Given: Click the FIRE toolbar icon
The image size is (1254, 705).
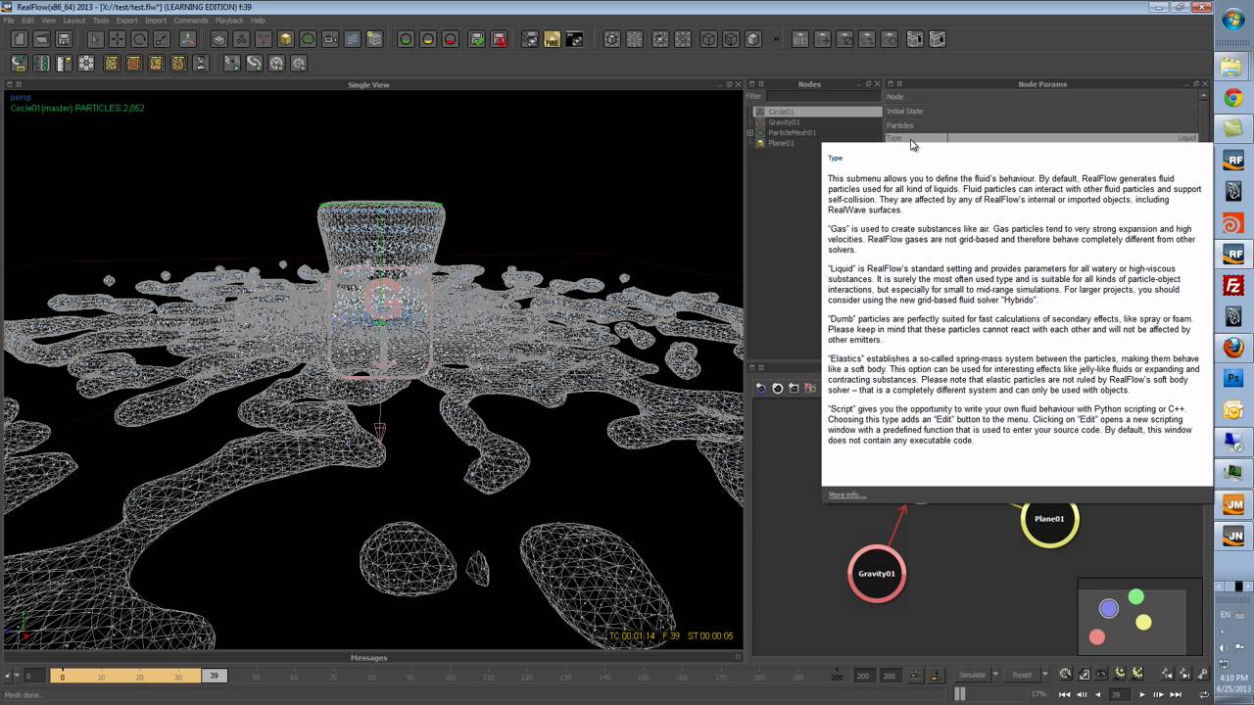Looking at the screenshot, I should (553, 39).
